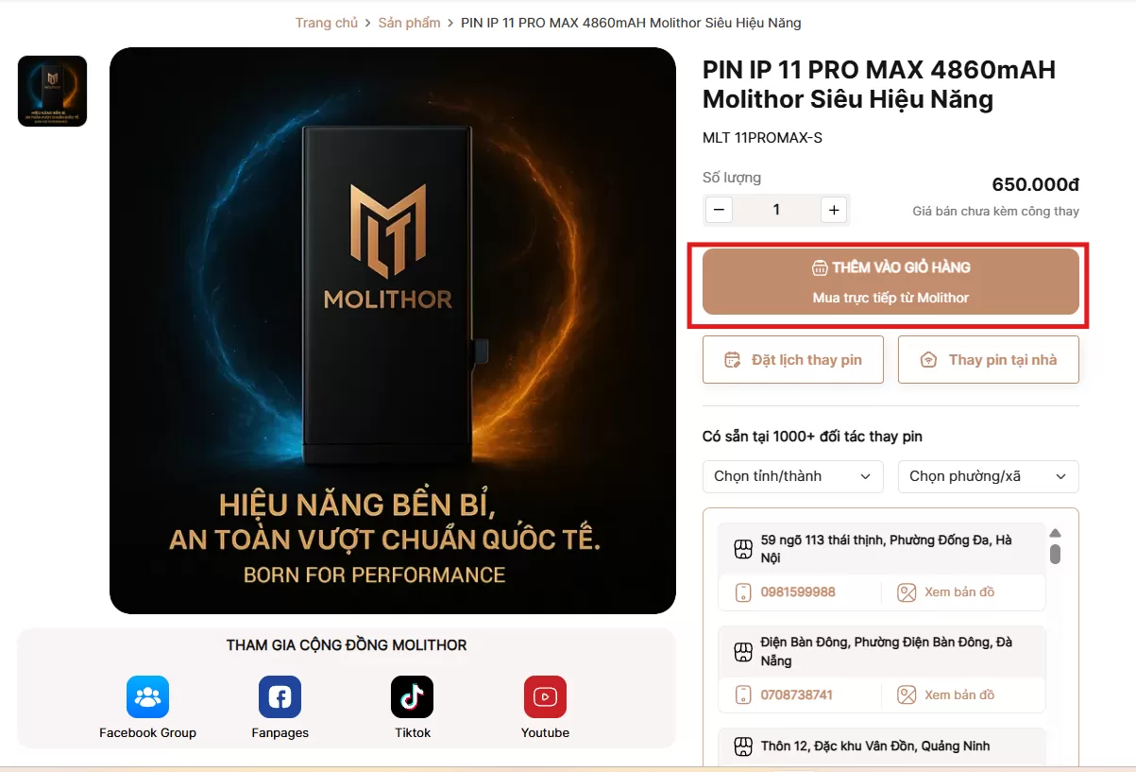1136x772 pixels.
Task: Click Đặt lịch thay pin button
Action: 793,359
